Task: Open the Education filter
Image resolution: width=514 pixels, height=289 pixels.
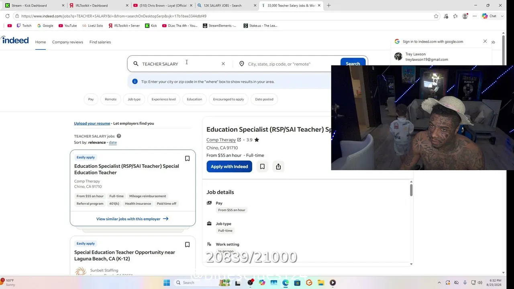Action: point(194,99)
